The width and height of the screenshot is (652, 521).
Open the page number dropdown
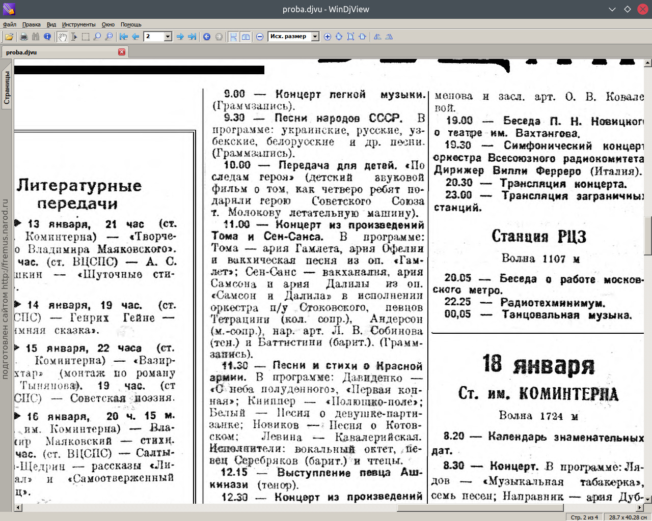point(168,37)
